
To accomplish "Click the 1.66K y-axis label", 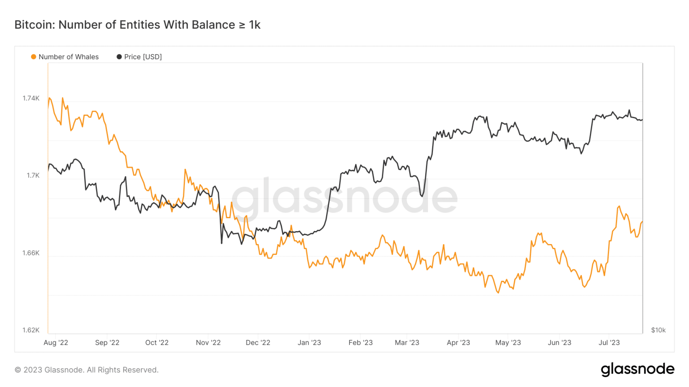I will (31, 253).
